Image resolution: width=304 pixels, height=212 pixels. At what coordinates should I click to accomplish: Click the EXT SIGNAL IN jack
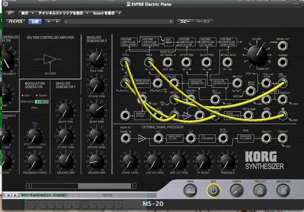[x=168, y=62]
